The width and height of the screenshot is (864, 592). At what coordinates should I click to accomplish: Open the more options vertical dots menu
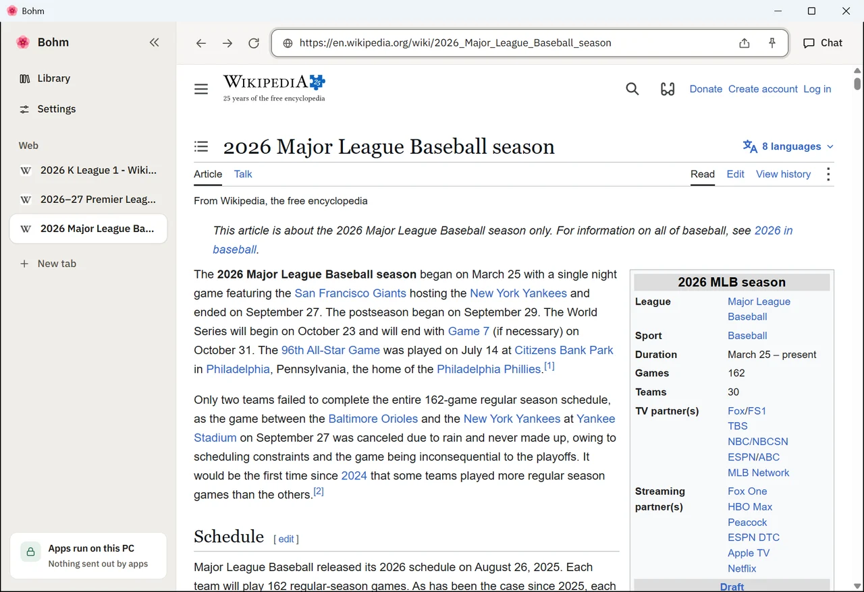pos(828,174)
